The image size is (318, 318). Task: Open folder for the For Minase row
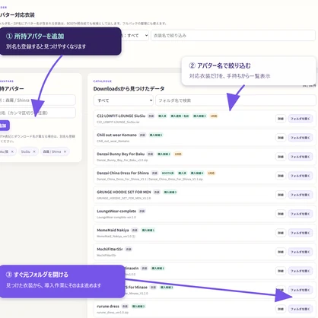pos(301,290)
